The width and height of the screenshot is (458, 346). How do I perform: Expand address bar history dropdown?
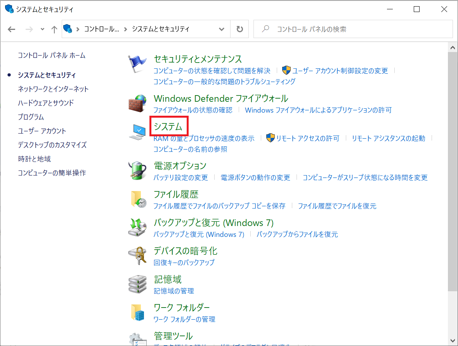(222, 29)
